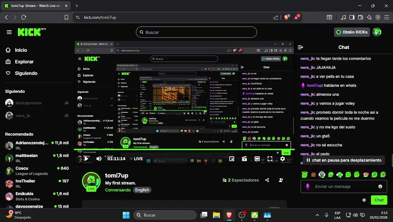Screen dimensions: 393x222
Task: Open recommended channel Adrianozendej...
Action: (x=37, y=145)
